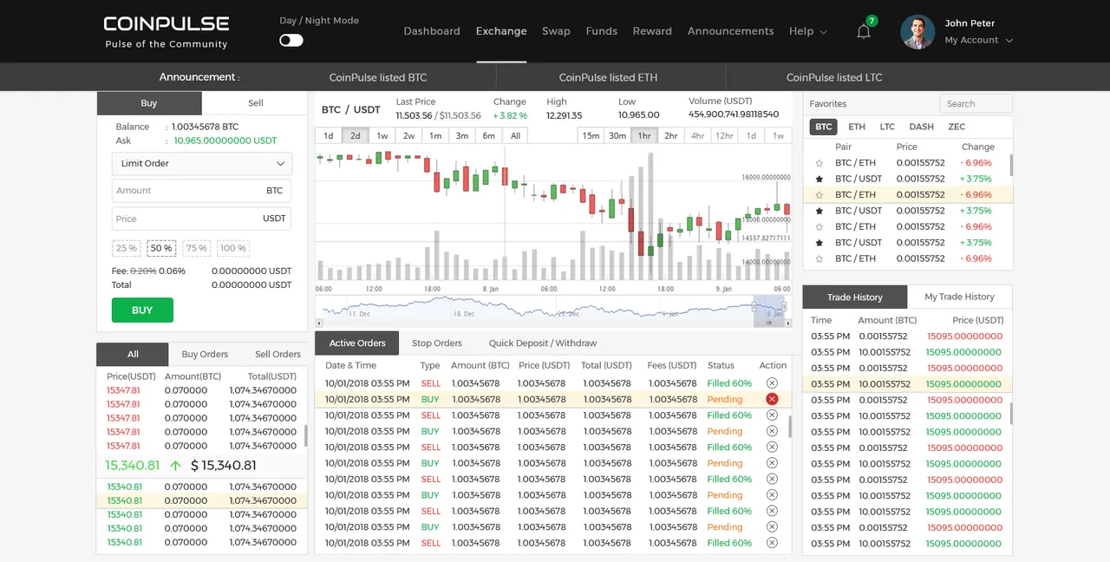Switch to the My Trade History tab
The width and height of the screenshot is (1110, 562).
(959, 297)
